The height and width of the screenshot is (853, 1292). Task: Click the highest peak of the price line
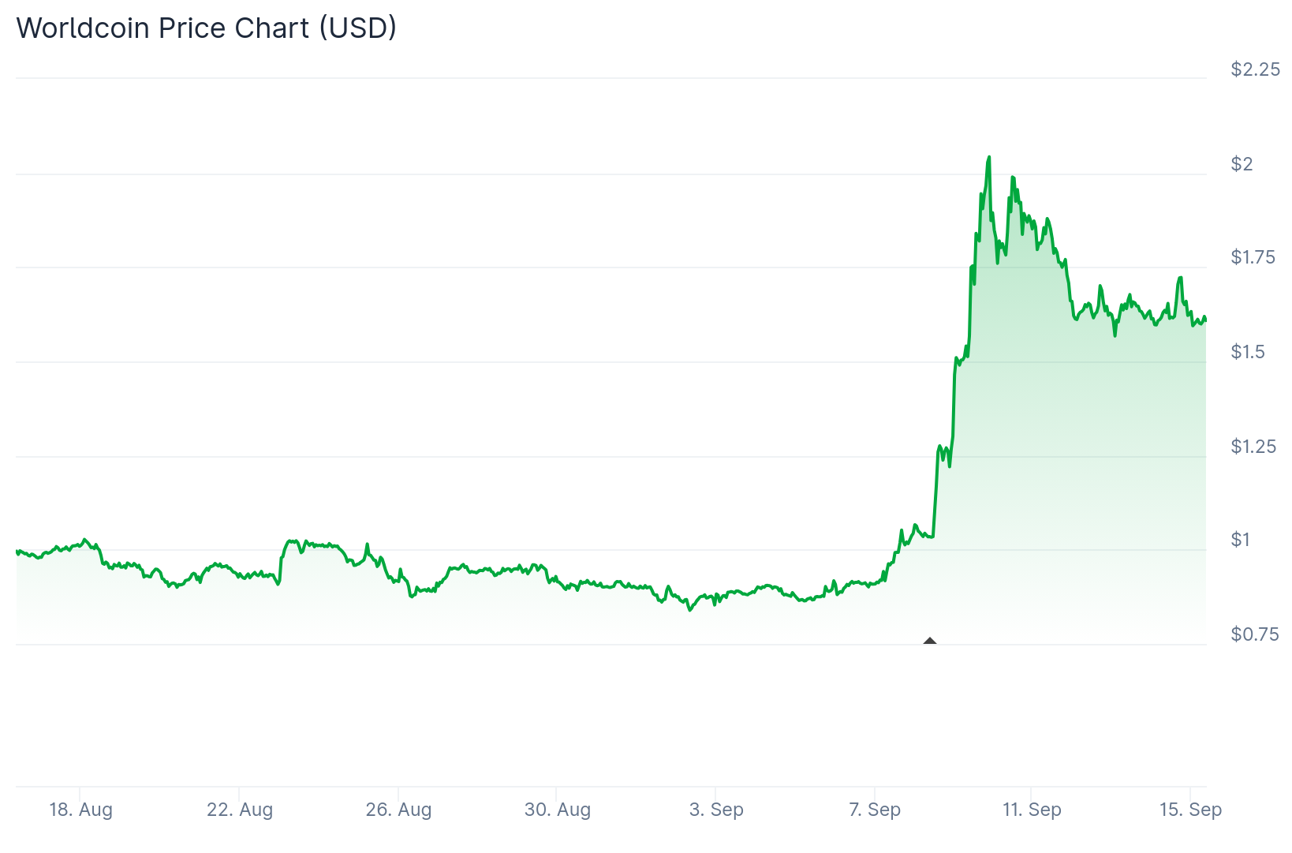pyautogui.click(x=989, y=157)
